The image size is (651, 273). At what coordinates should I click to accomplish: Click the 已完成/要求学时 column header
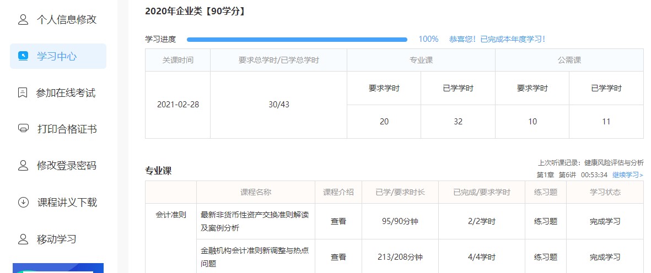click(482, 192)
